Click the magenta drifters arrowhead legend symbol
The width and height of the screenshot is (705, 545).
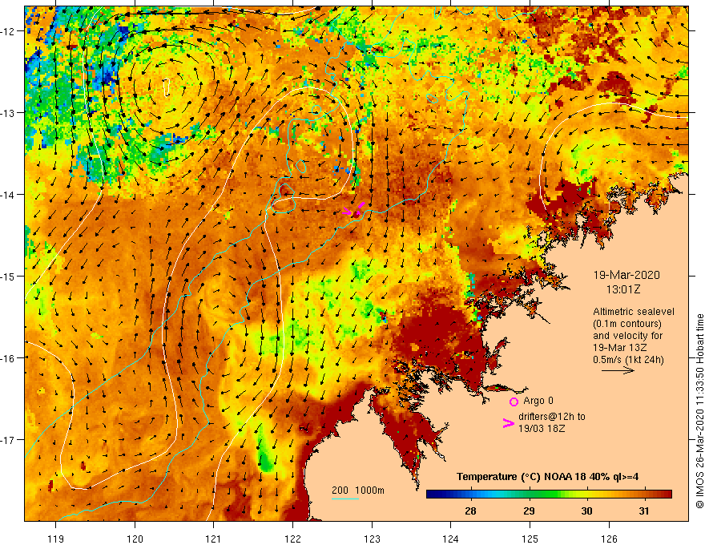[x=508, y=422]
